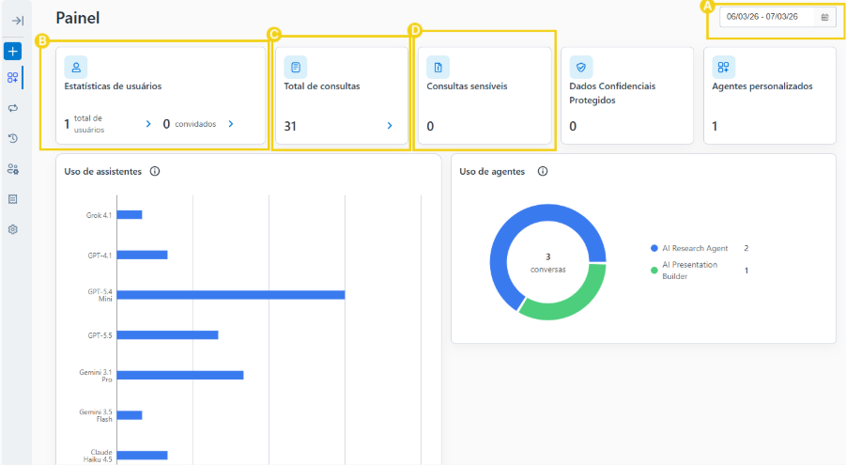Click the GPT-4.1 axis label

[x=100, y=255]
